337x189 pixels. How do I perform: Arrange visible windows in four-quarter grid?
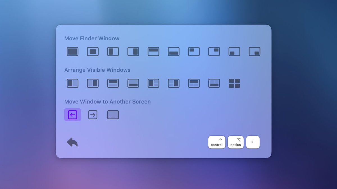click(x=234, y=83)
